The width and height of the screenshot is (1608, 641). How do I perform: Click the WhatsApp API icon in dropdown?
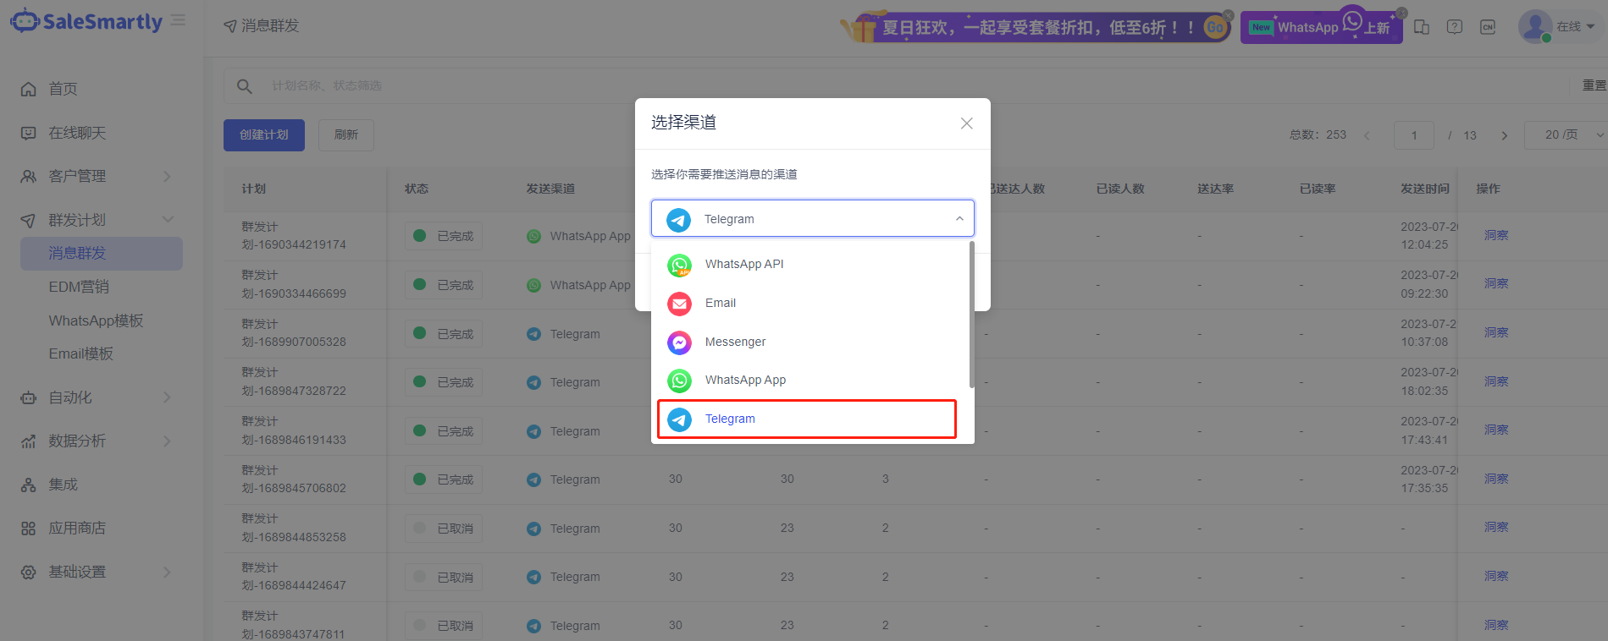680,266
